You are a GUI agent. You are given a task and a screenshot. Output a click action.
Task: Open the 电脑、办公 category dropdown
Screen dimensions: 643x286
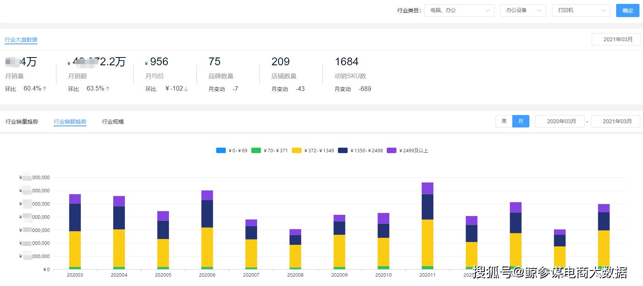pyautogui.click(x=459, y=10)
